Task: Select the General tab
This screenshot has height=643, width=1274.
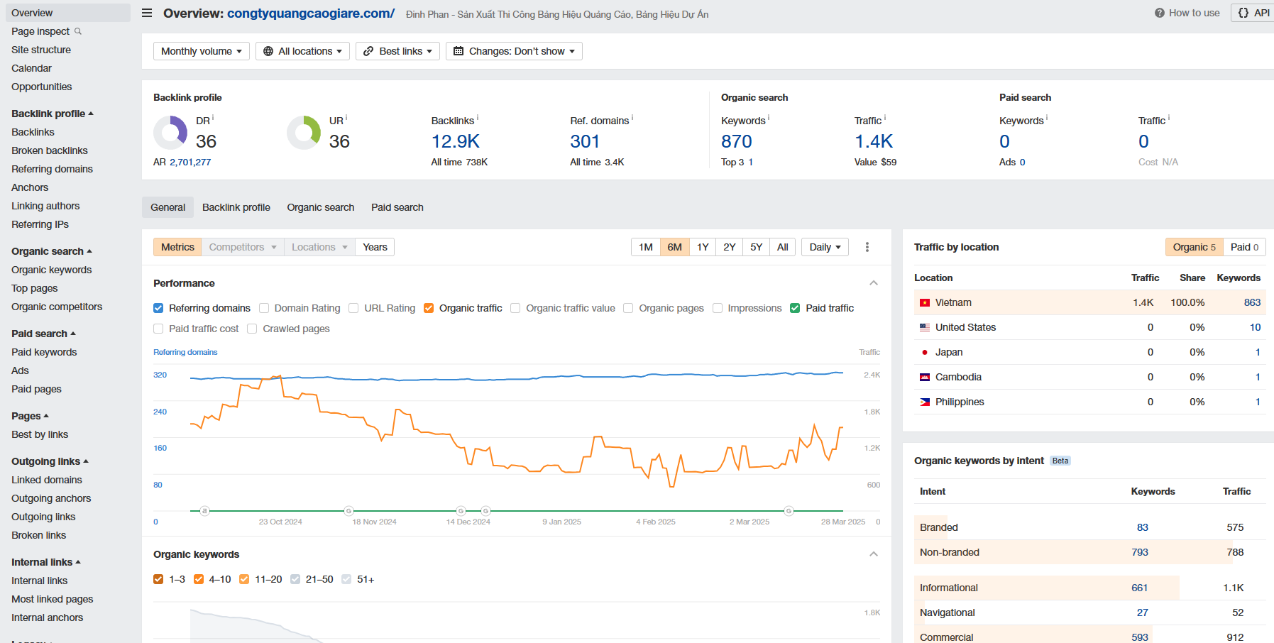Action: [168, 207]
